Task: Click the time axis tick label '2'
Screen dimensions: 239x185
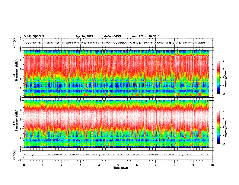Action: (62, 165)
